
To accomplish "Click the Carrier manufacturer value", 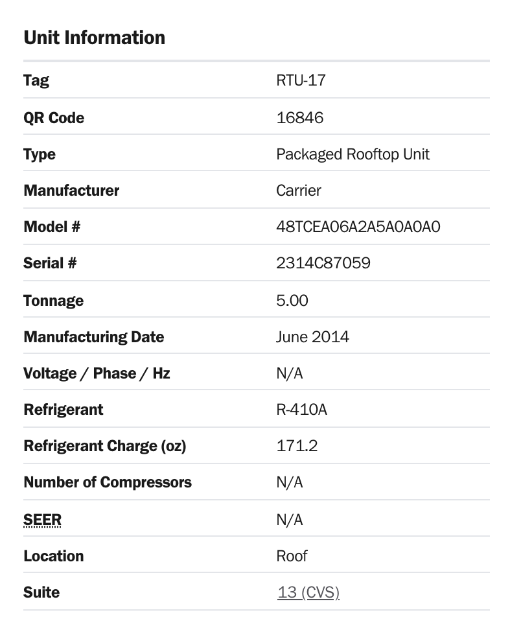I will point(299,191).
